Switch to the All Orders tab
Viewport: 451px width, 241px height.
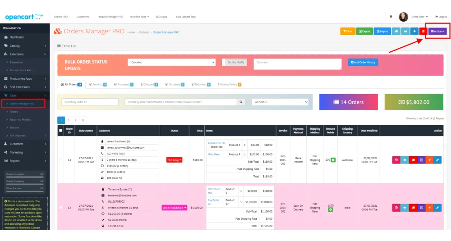[x=71, y=84]
